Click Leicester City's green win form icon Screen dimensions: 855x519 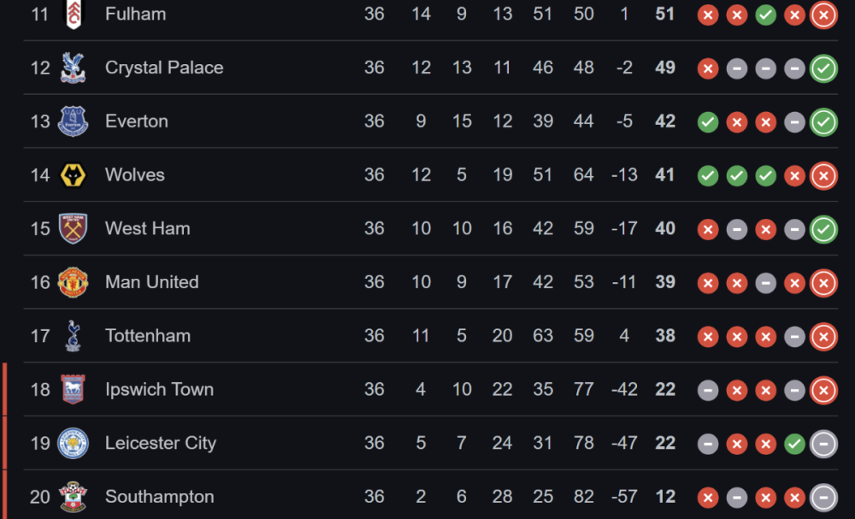[795, 444]
